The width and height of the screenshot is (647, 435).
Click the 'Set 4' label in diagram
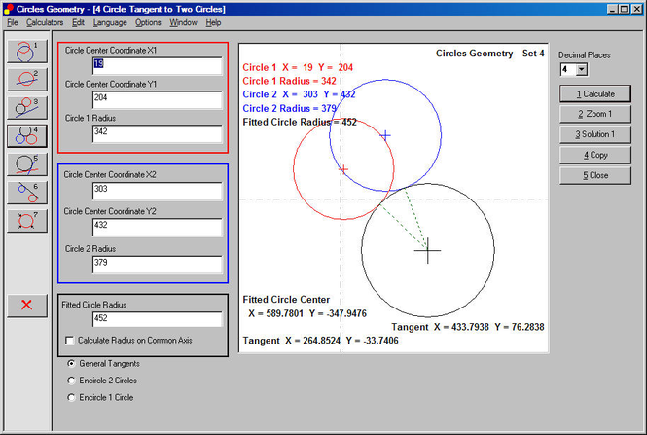pyautogui.click(x=533, y=54)
